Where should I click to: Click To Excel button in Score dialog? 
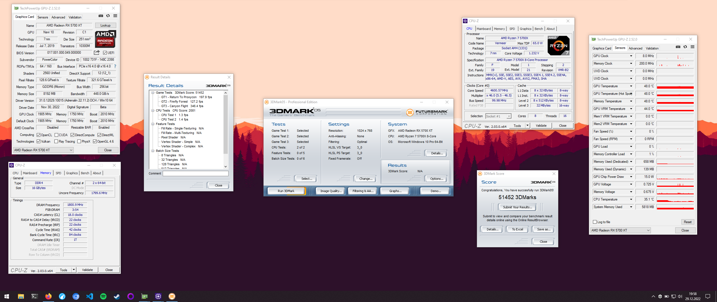pyautogui.click(x=517, y=229)
